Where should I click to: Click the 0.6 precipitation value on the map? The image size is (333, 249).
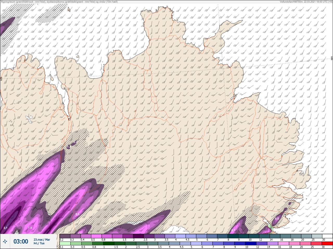pyautogui.click(x=78, y=214)
